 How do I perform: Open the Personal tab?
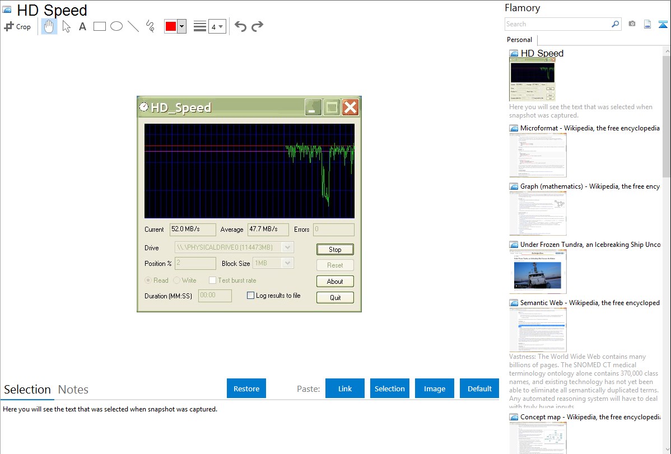coord(519,39)
